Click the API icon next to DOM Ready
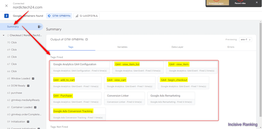Image resolution: width=262 pixels, height=129 pixels. click(28, 86)
